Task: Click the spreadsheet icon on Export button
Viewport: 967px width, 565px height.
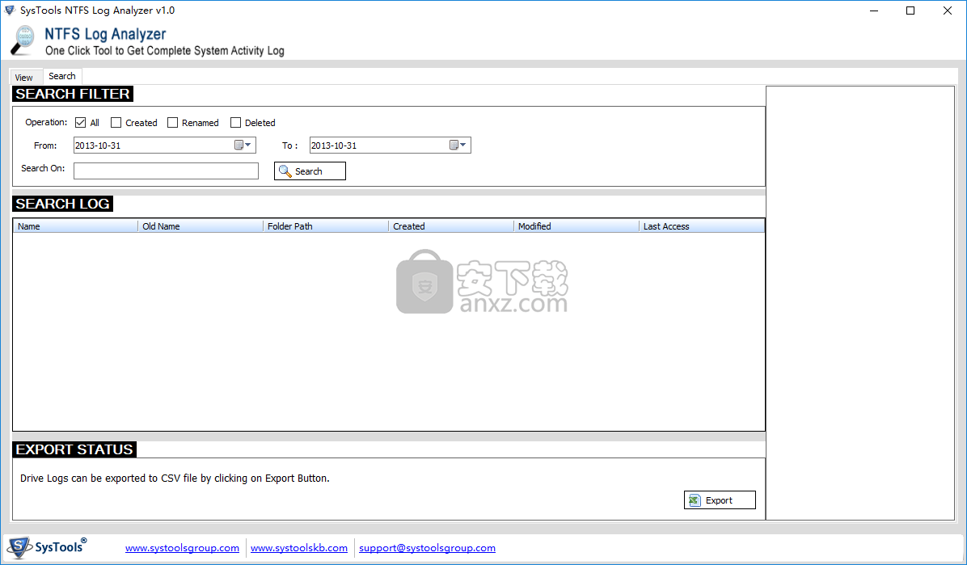Action: [695, 500]
